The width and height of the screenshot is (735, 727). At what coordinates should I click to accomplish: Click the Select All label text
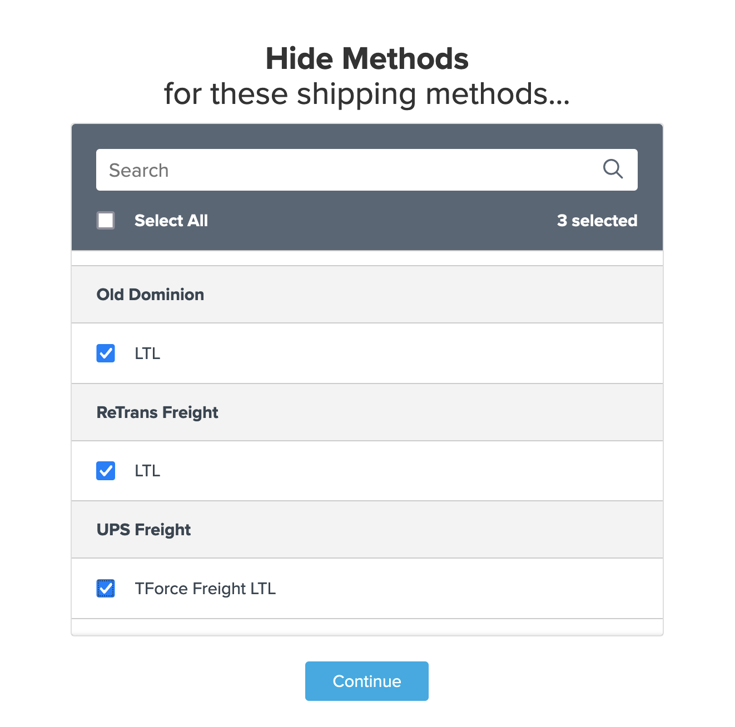coord(171,221)
